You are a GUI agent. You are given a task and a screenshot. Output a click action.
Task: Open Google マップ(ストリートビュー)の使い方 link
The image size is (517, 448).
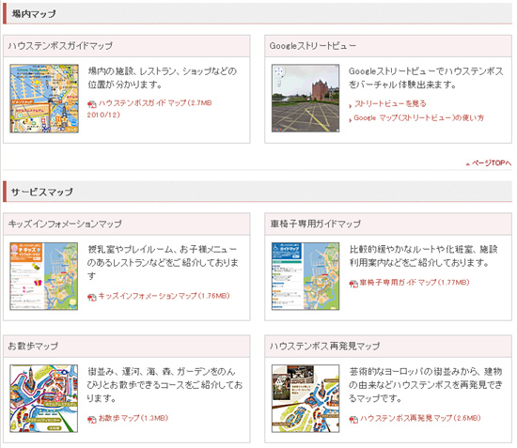tap(418, 117)
